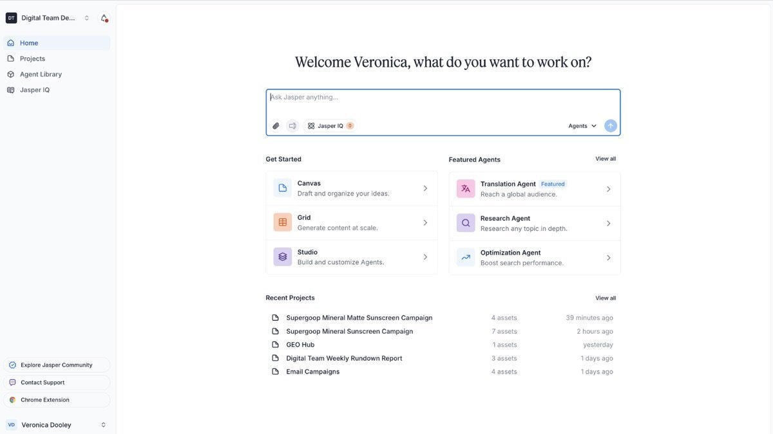This screenshot has width=773, height=434.
Task: Click the Optimization Agent title text
Action: pyautogui.click(x=511, y=253)
